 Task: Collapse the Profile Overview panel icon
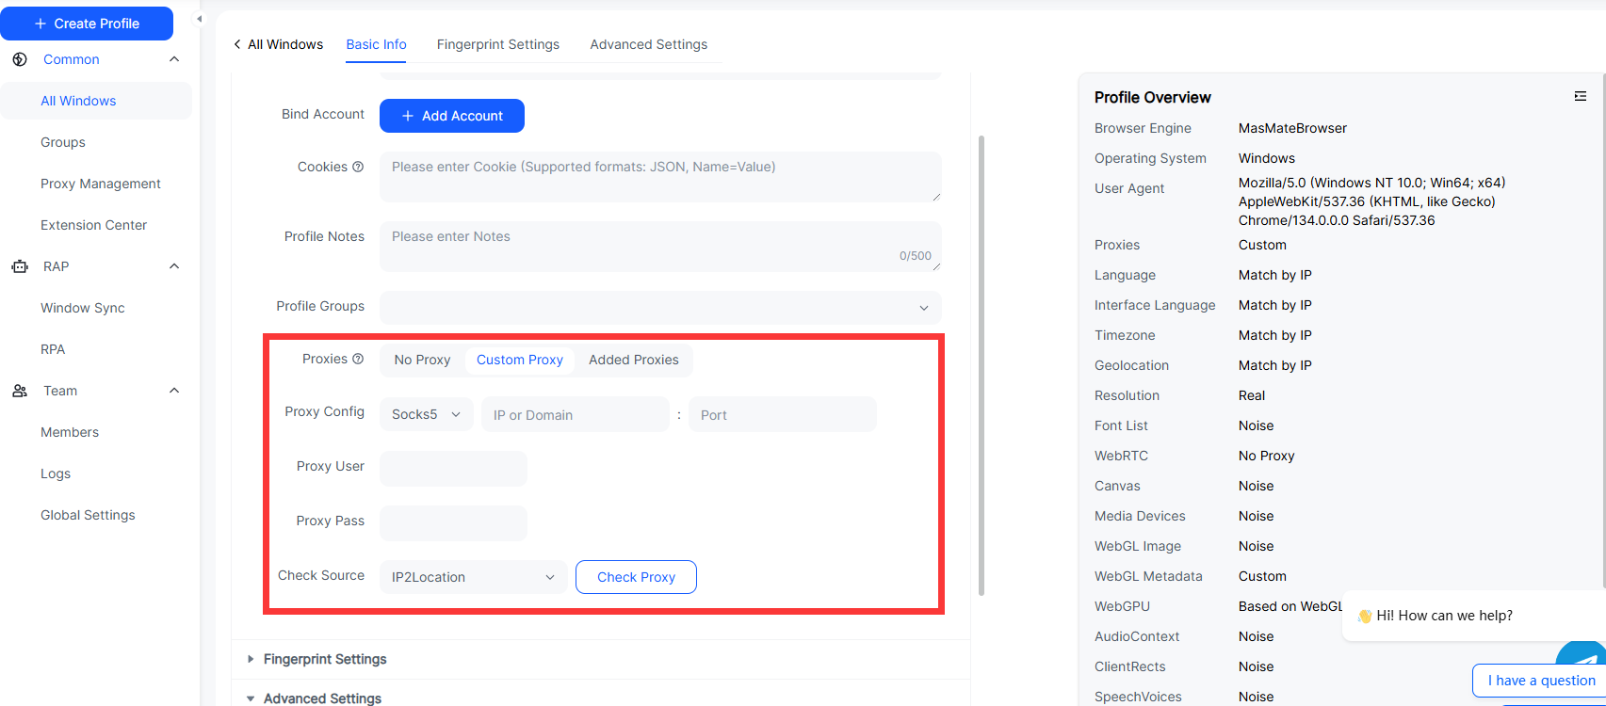coord(1580,97)
